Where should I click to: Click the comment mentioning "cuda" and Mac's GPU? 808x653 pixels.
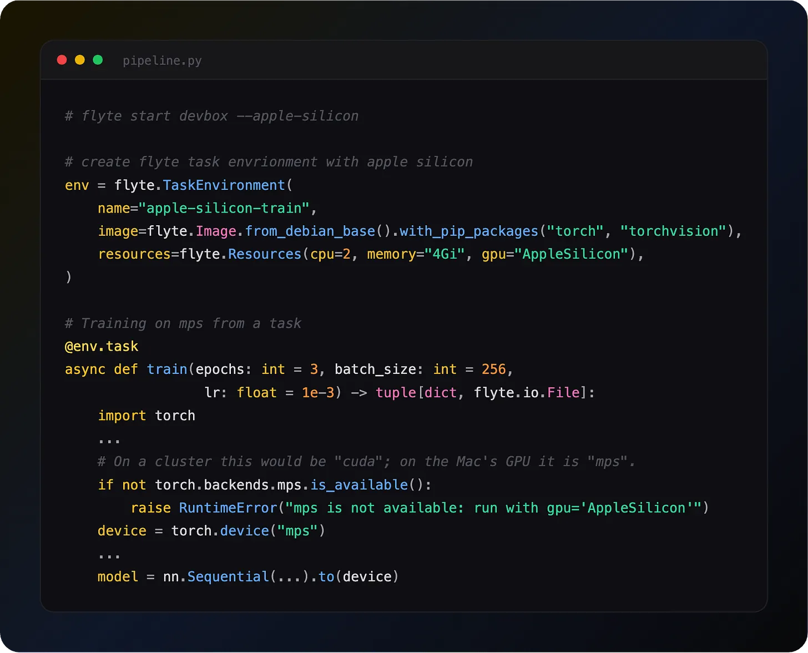click(366, 462)
